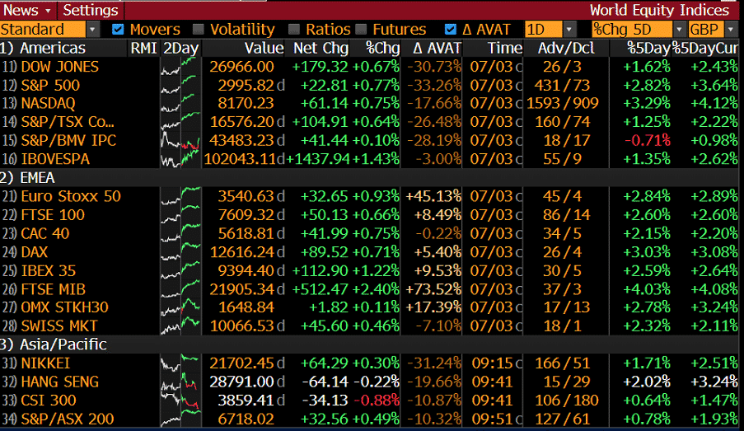Click the CSI 300 percent change -0.88%
Viewport: 744px width, 431px height.
pos(377,401)
